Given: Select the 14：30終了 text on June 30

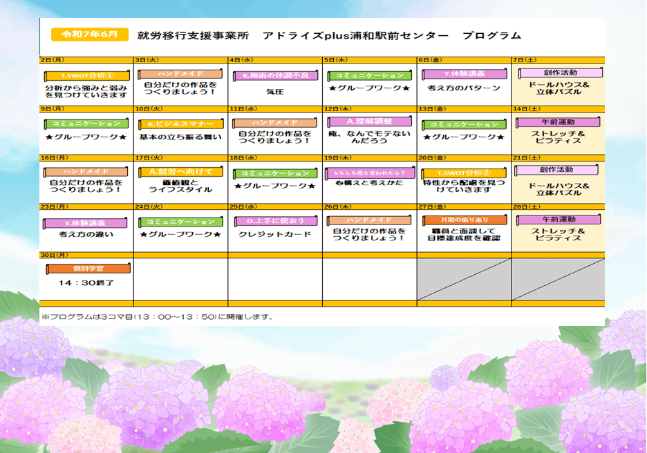Looking at the screenshot, I should pos(86,282).
